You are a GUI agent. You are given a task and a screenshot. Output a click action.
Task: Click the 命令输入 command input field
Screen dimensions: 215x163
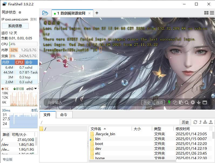click(92, 102)
